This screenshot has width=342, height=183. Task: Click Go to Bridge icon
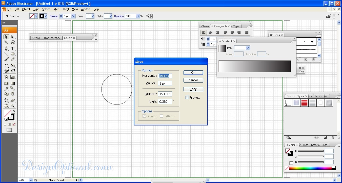(329, 16)
